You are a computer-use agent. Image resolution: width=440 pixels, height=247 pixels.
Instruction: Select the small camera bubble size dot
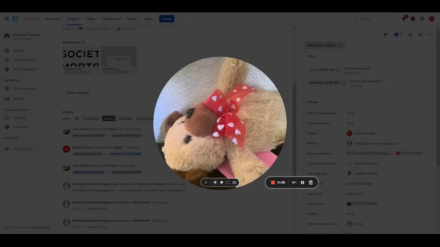pyautogui.click(x=215, y=183)
